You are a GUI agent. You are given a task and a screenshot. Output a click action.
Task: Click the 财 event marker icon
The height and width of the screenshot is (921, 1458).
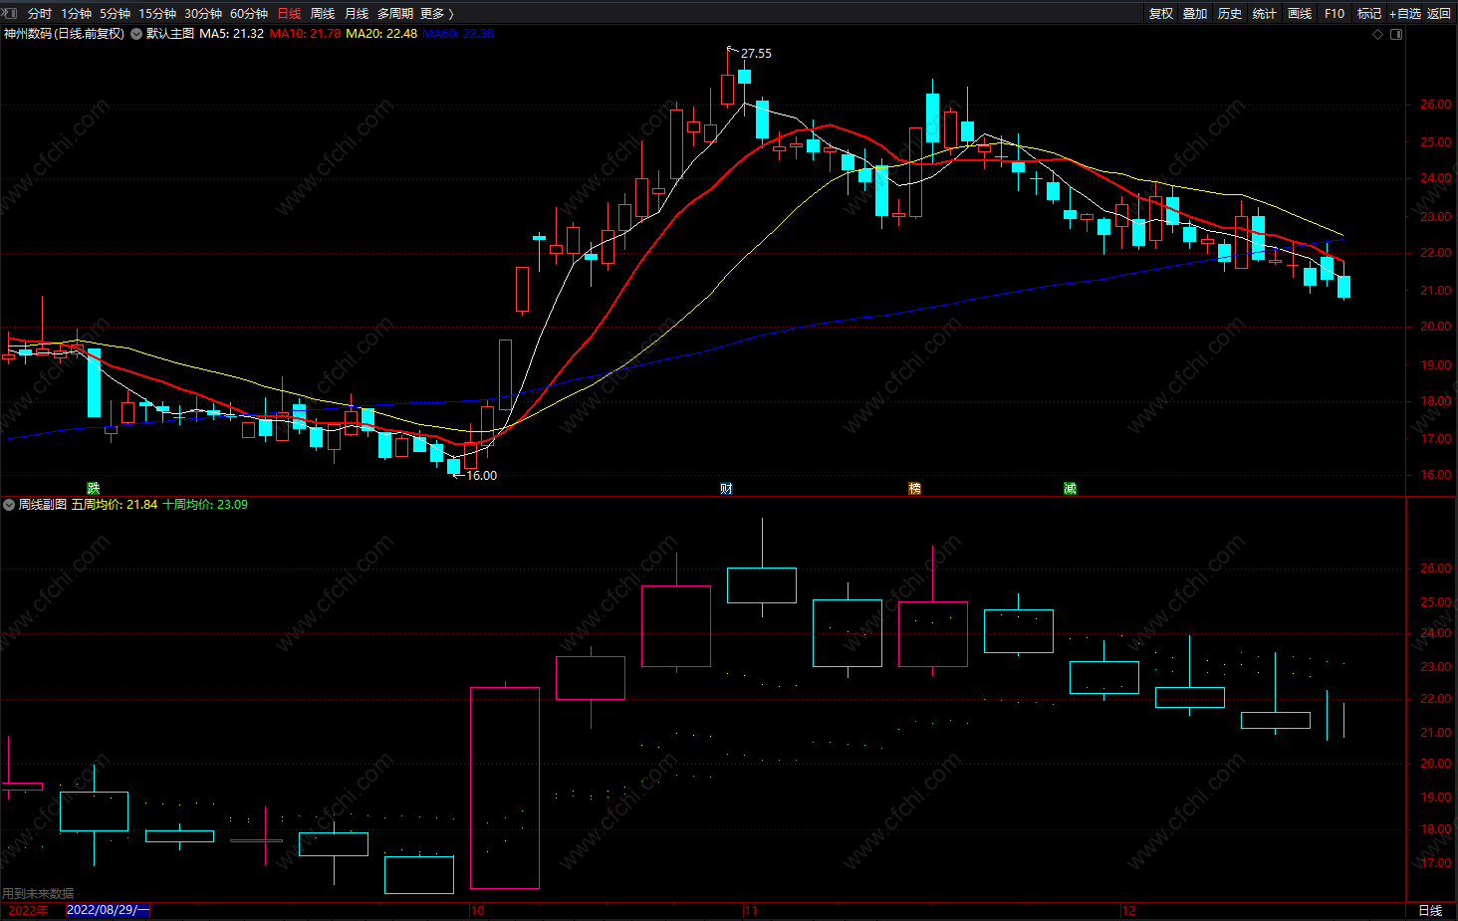726,488
